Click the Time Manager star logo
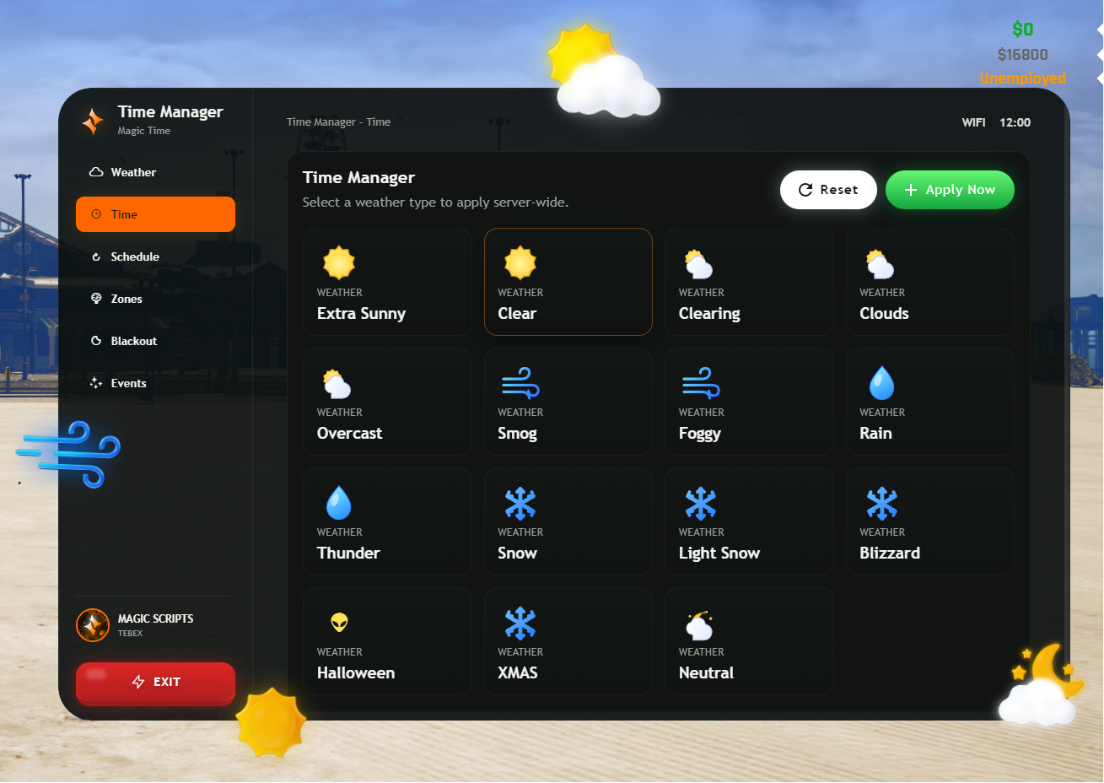Image resolution: width=1104 pixels, height=783 pixels. [x=93, y=121]
